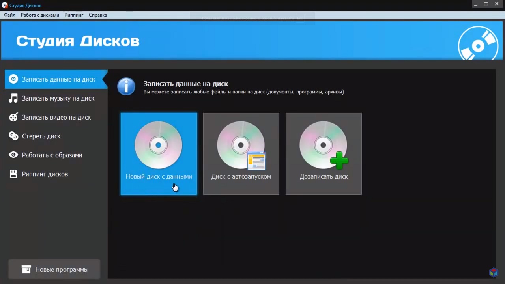Click the music note icon in sidebar
This screenshot has height=284, width=505.
coord(13,98)
